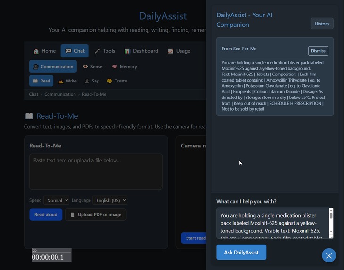Click the DailyAssist page title
This screenshot has width=344, height=270.
[163, 16]
